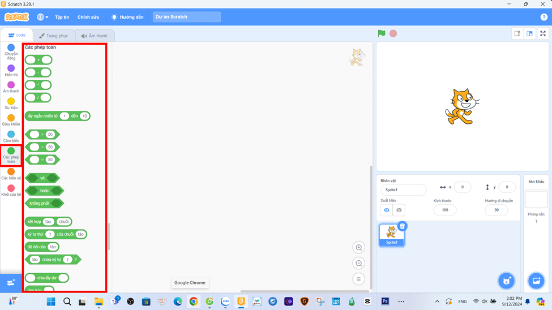The height and width of the screenshot is (310, 552).
Task: Hide sprite with crossed eye icon
Action: (x=399, y=210)
